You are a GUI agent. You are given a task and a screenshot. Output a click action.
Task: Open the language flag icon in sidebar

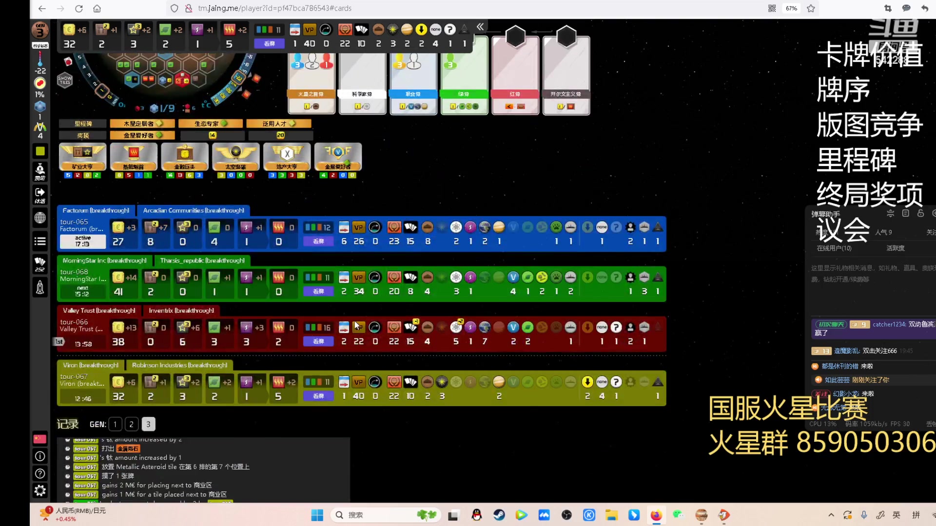(x=40, y=439)
